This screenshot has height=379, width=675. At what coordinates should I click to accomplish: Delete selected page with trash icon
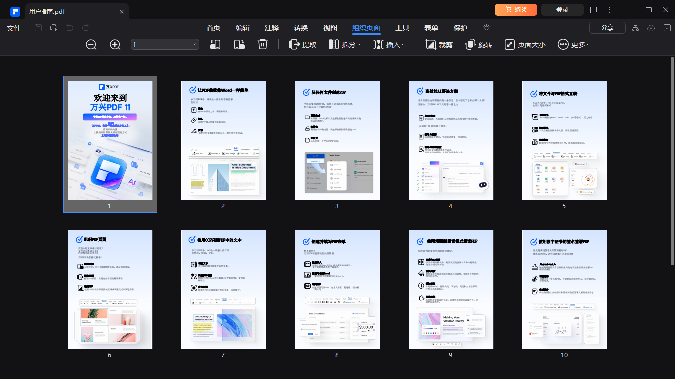tap(263, 45)
